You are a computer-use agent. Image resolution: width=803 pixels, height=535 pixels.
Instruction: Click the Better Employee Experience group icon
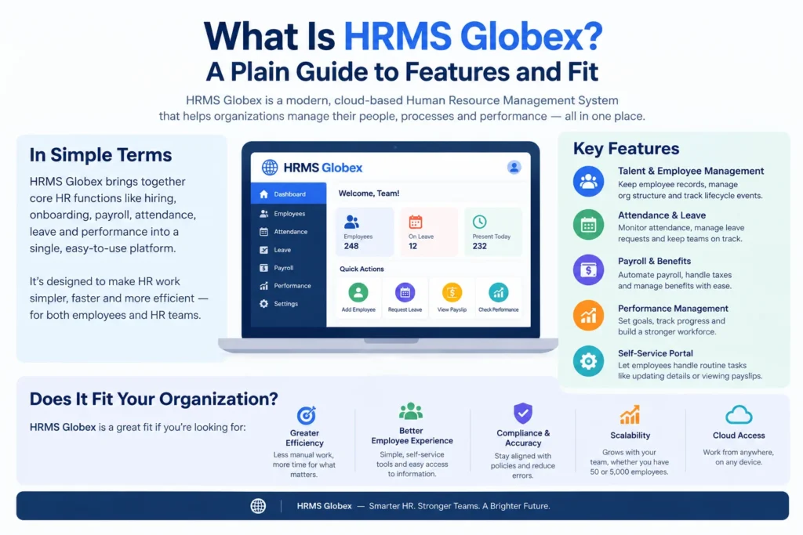(x=411, y=410)
